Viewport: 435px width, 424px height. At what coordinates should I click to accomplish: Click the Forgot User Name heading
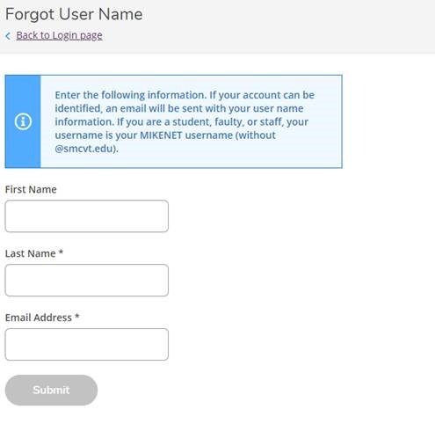(x=74, y=14)
